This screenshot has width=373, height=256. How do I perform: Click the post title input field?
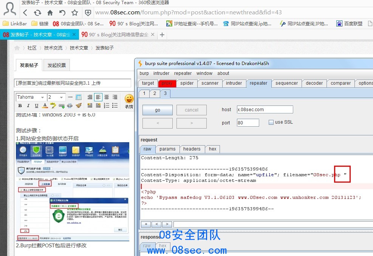73,83
